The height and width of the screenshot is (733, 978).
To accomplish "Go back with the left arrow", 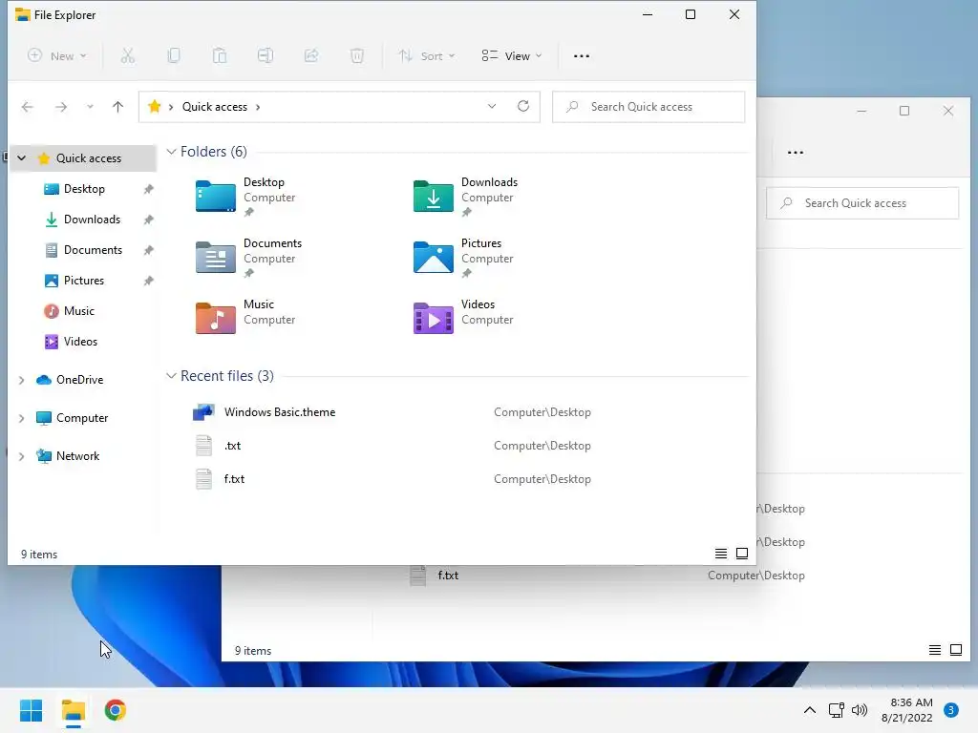I will click(x=27, y=107).
